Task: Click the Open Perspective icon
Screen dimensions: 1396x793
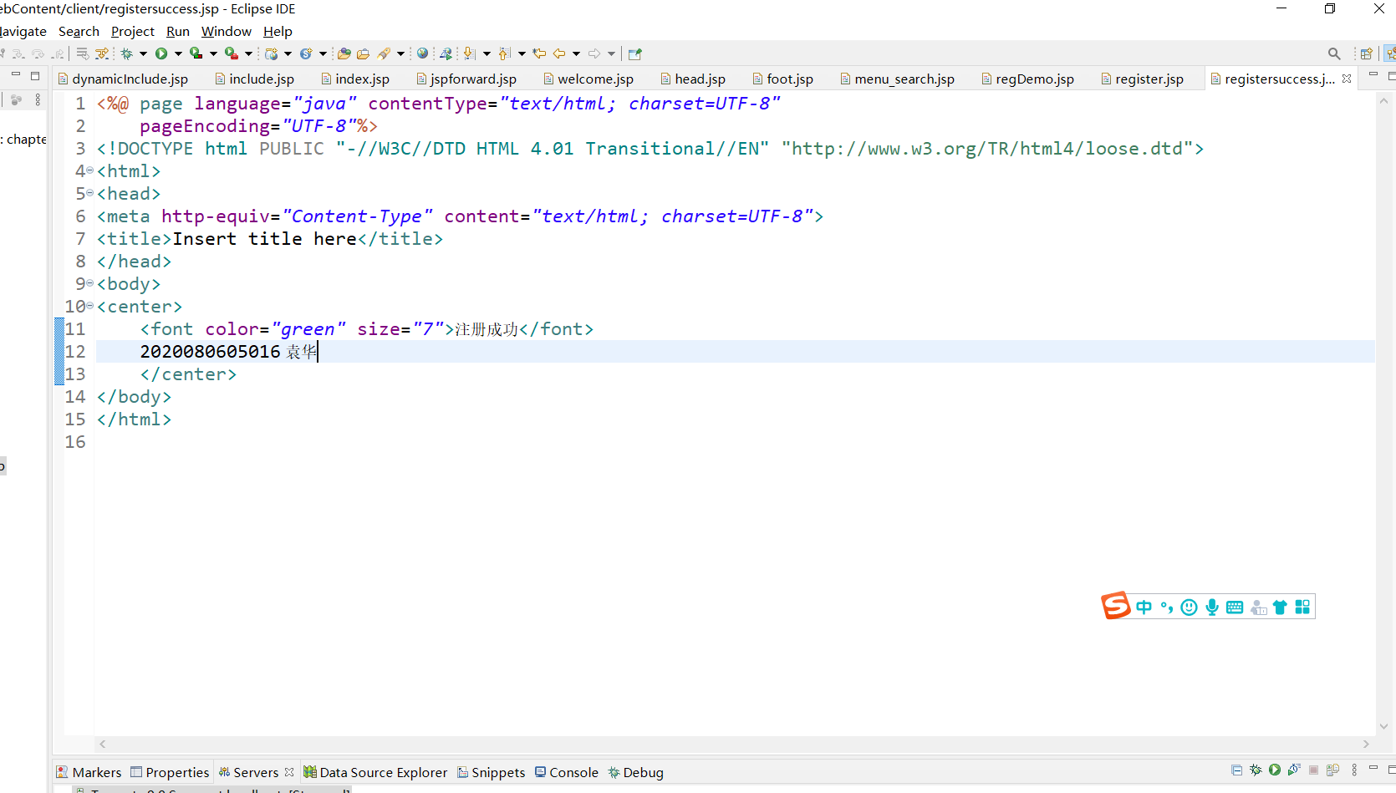Action: (x=1367, y=53)
